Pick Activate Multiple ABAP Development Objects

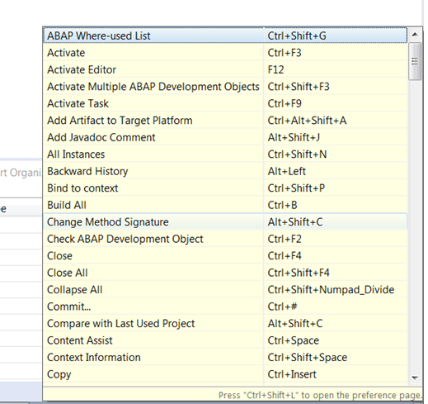pos(225,87)
